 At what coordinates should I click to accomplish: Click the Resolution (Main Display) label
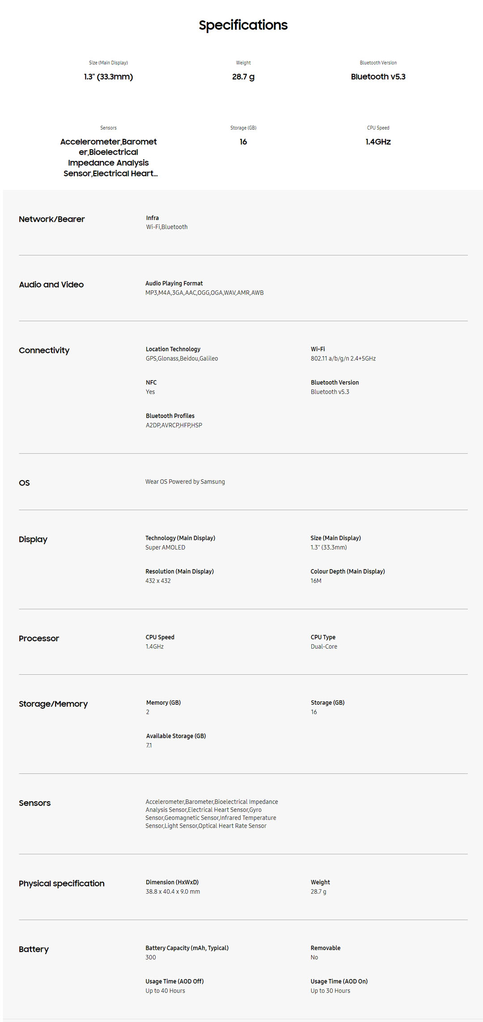[179, 571]
